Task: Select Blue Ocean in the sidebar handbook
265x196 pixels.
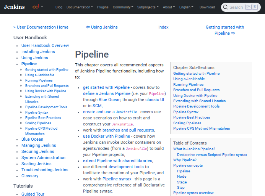Action: click(x=32, y=139)
